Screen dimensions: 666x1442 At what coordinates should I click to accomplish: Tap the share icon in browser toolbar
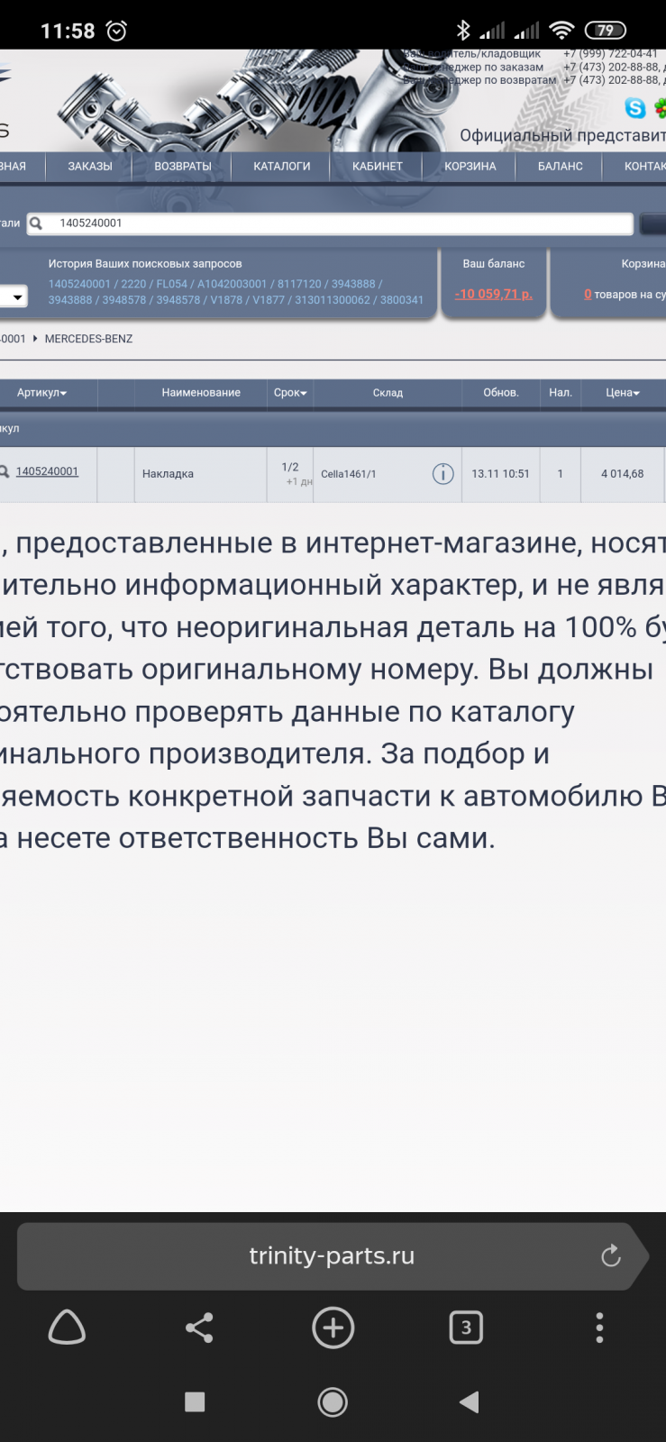199,1328
